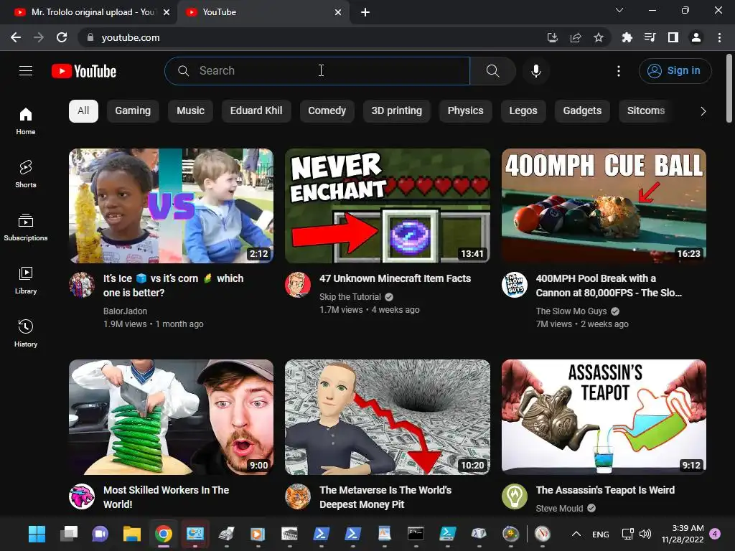Close the Mr. Trololo tab

pos(167,12)
